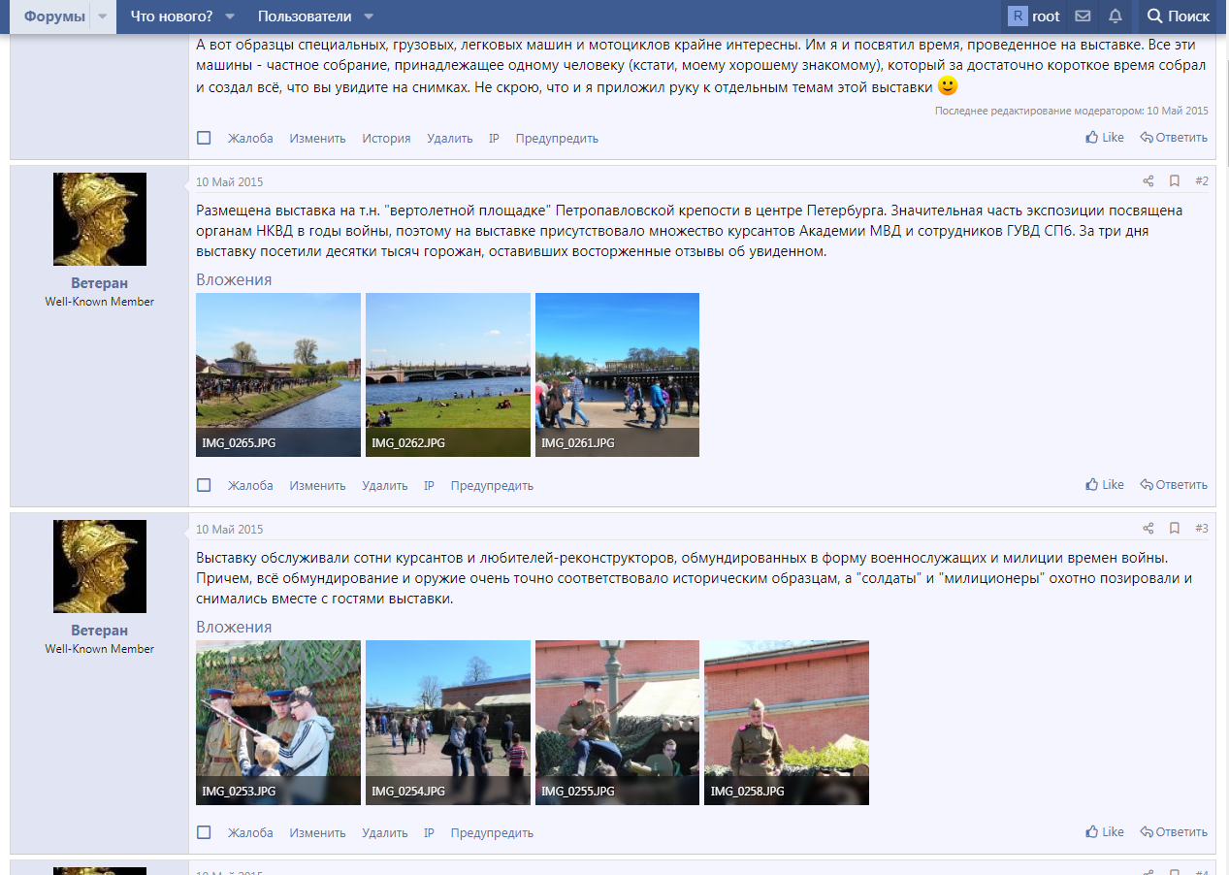Open the IMG_0253.JPG attachment thumbnail
Image resolution: width=1229 pixels, height=875 pixels.
[x=277, y=722]
